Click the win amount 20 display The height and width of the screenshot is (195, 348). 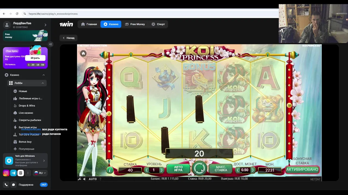tap(199, 154)
